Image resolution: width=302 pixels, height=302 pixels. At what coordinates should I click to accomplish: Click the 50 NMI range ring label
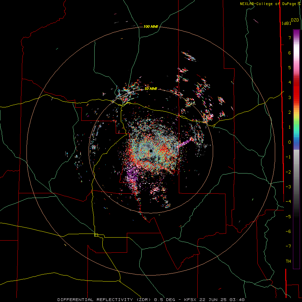(151, 89)
